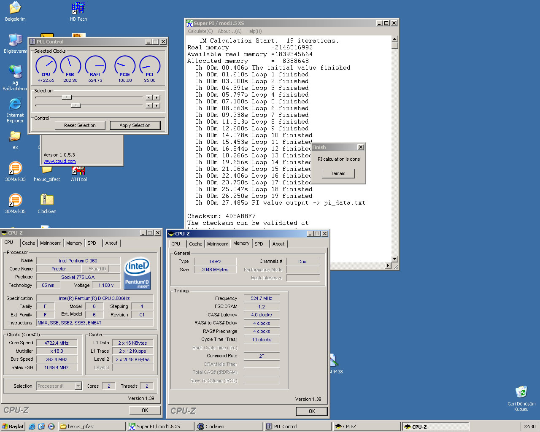The height and width of the screenshot is (432, 540).
Task: Click right arrow of upper PLL slider
Action: 157,97
